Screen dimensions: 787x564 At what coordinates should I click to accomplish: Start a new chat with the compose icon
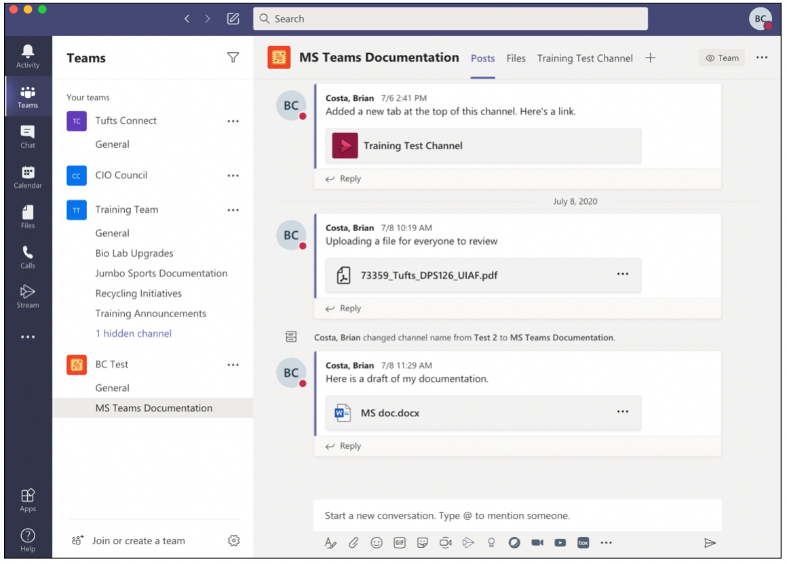[x=233, y=18]
